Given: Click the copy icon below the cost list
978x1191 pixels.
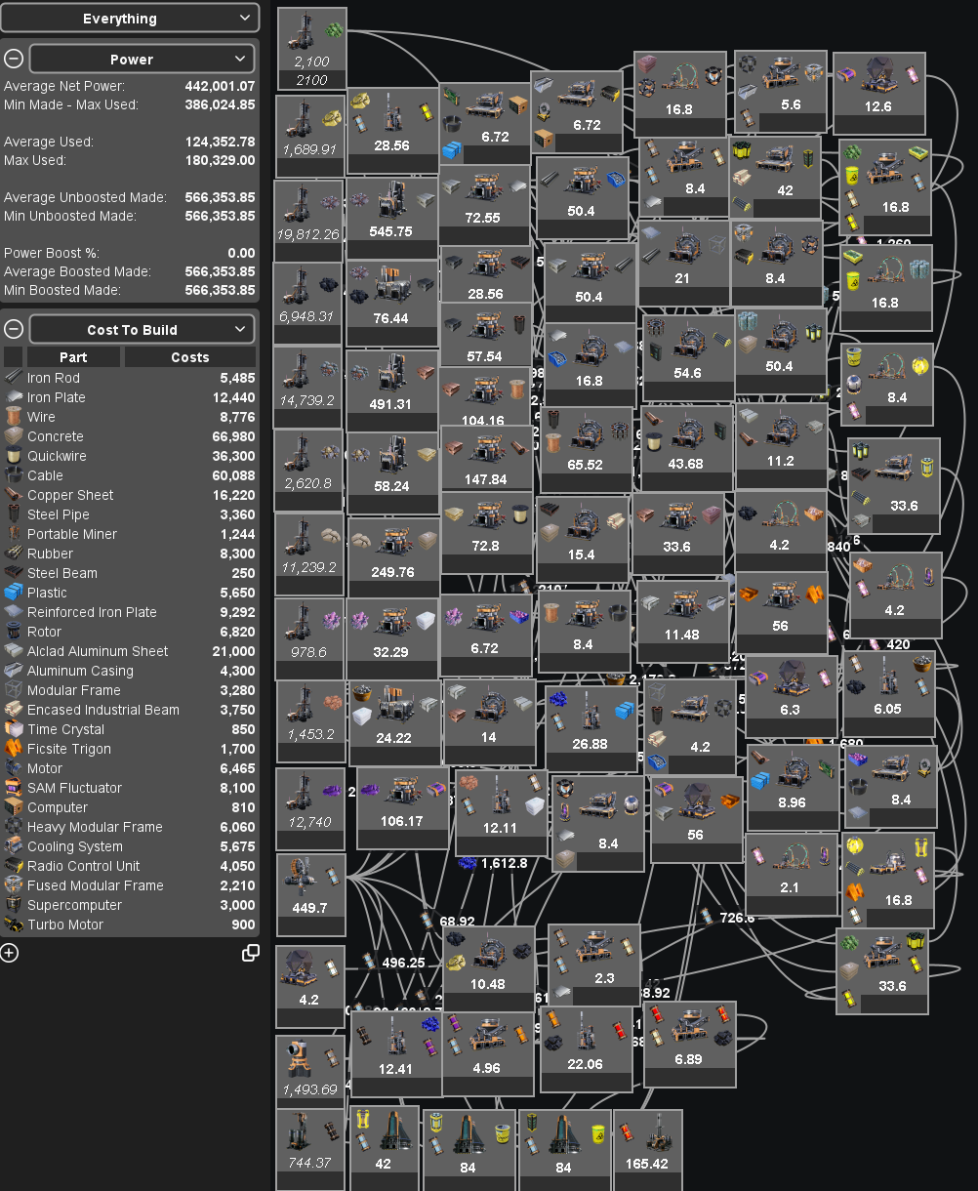Looking at the screenshot, I should coord(251,953).
